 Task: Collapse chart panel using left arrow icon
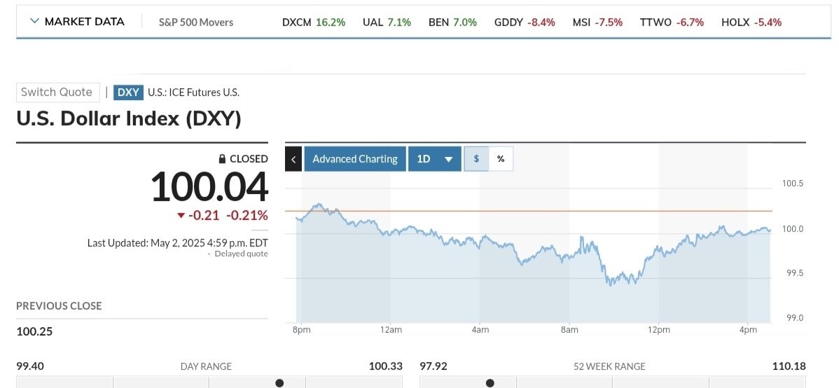(x=293, y=159)
